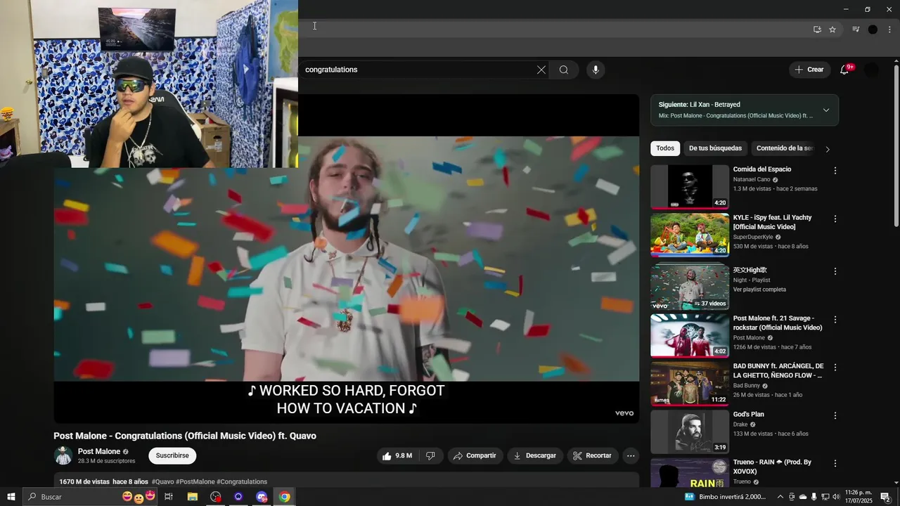Open the BAD BUNNY ft. ARCÁNGEL video title

[778, 371]
